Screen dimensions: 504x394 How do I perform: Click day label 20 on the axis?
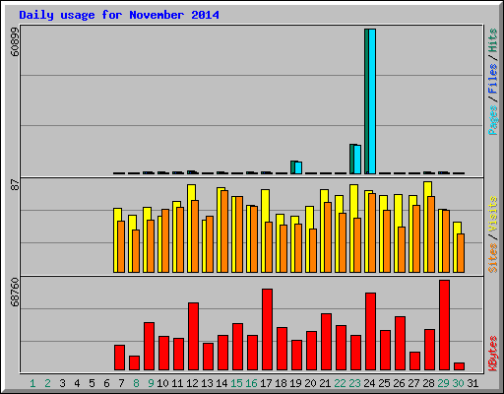310,383
